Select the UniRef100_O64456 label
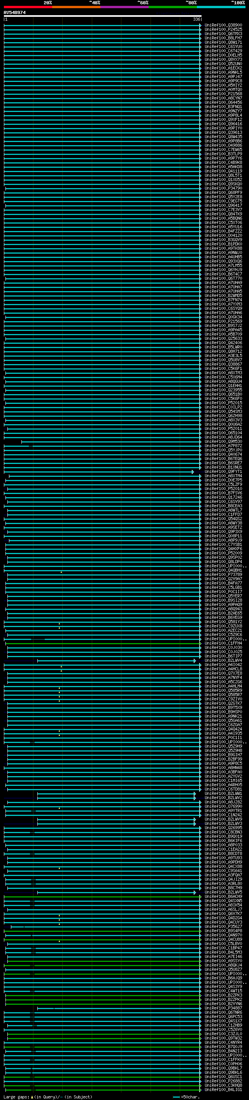 [x=223, y=103]
